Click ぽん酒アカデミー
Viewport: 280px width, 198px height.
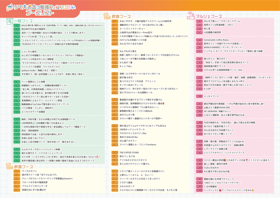coord(124,141)
